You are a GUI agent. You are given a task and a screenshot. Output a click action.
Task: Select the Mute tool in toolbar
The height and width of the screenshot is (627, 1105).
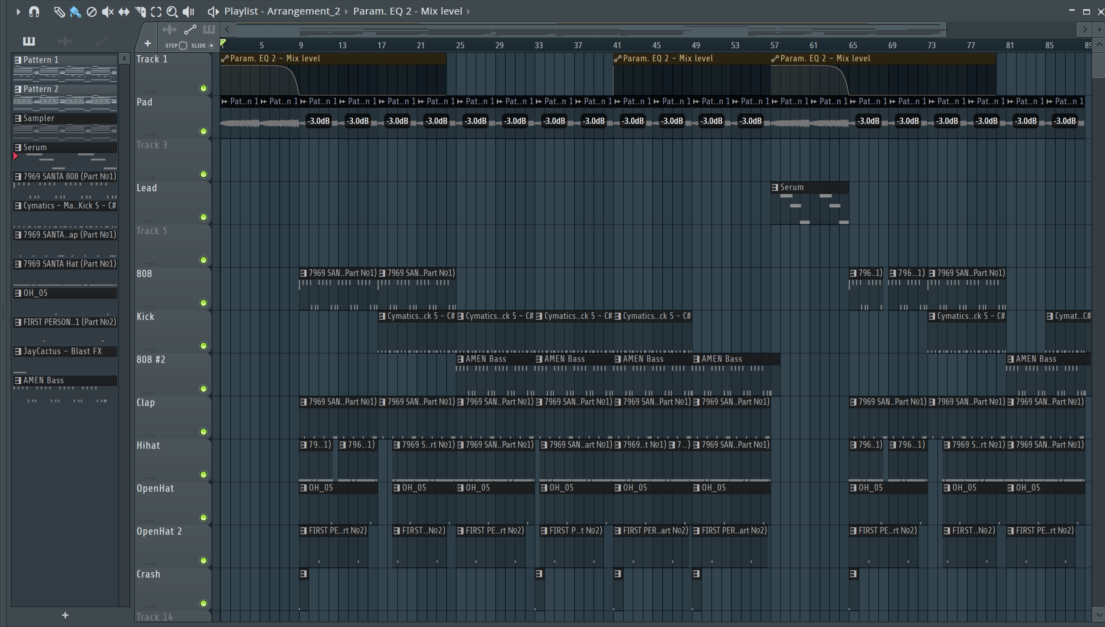107,11
